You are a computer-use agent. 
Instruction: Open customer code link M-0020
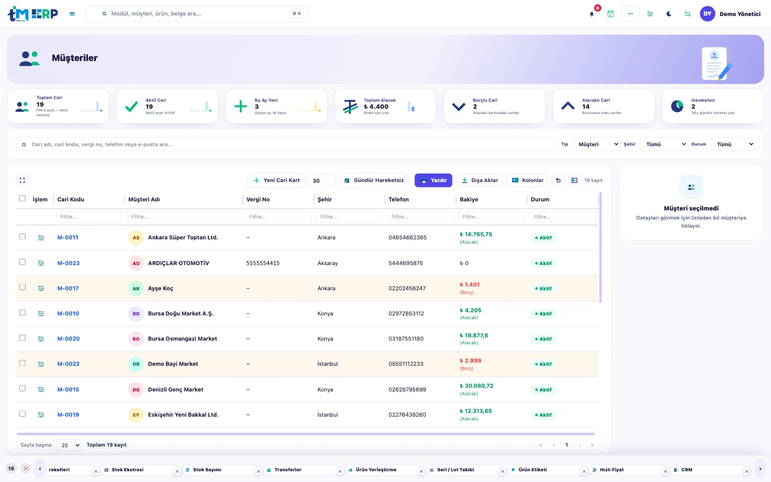[x=69, y=339]
